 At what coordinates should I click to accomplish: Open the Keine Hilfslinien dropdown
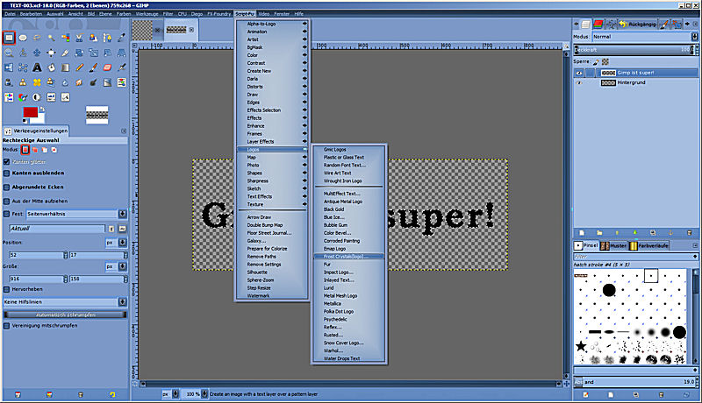[65, 302]
